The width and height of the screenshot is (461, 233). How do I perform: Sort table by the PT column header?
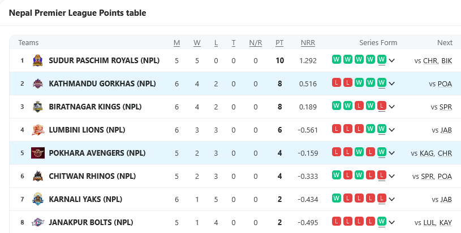pyautogui.click(x=279, y=43)
